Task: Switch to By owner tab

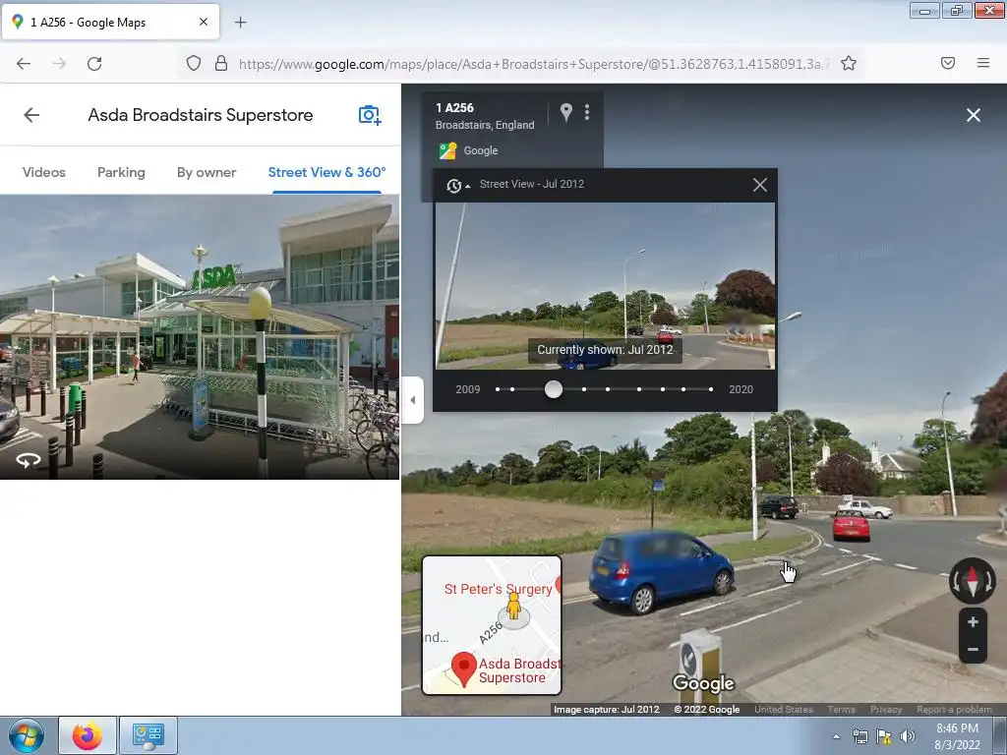Action: [x=207, y=172]
